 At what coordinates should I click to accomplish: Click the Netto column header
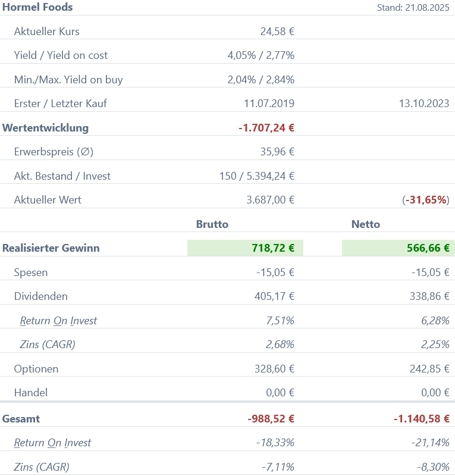pyautogui.click(x=366, y=224)
